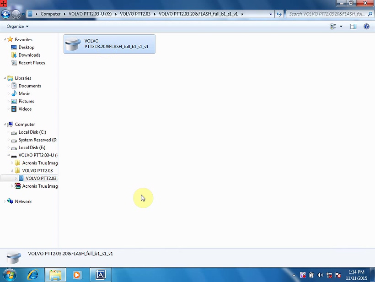375x282 pixels.
Task: Refresh the current folder view
Action: pyautogui.click(x=279, y=14)
